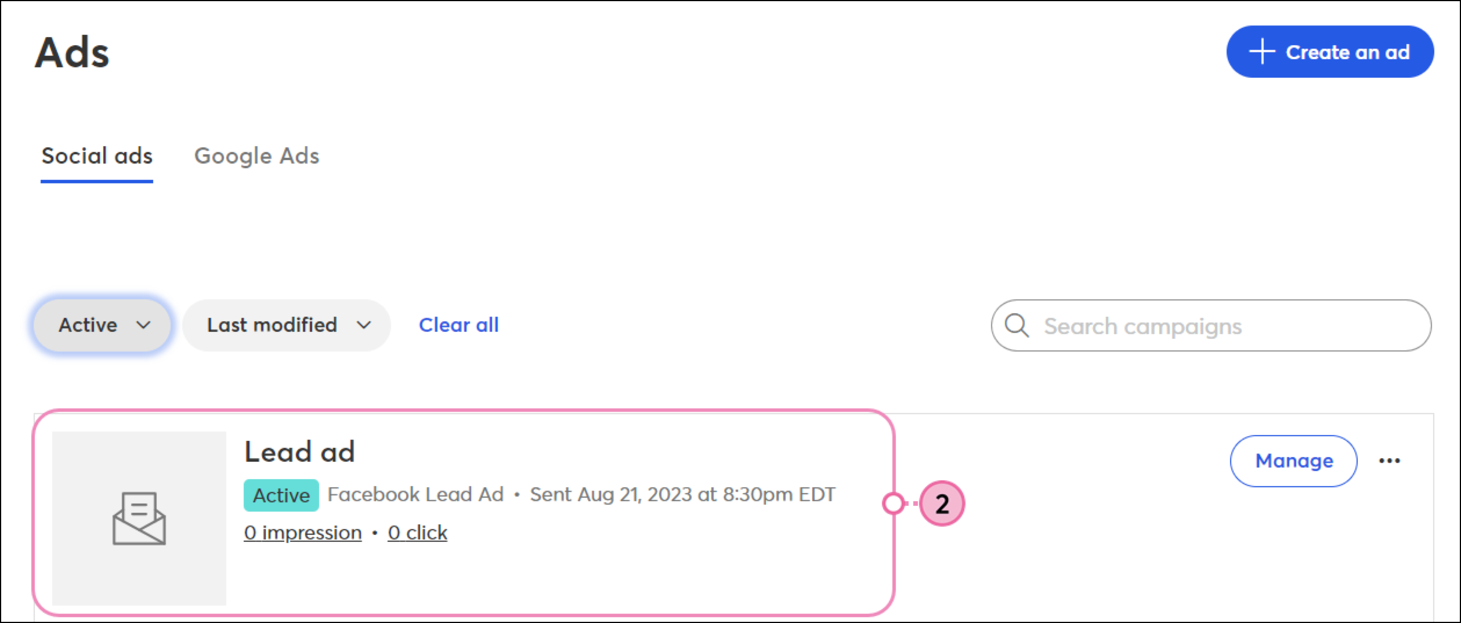
Task: Click the plus icon in Create an ad
Action: (x=1261, y=52)
